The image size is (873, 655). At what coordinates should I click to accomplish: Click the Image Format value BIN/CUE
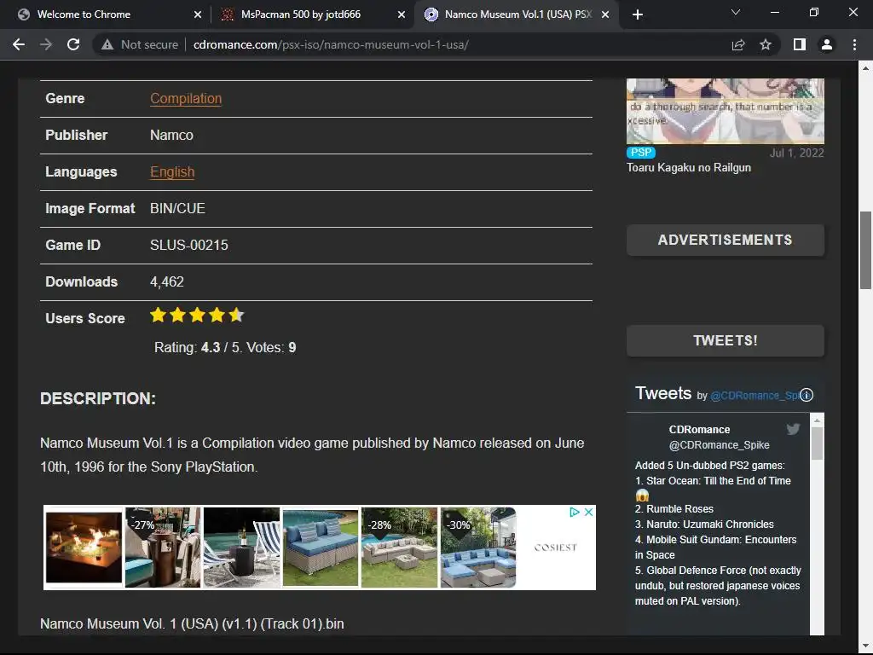click(177, 208)
